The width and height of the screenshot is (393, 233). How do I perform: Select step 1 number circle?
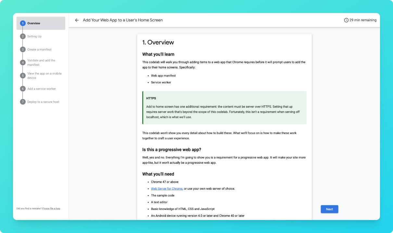coord(23,23)
